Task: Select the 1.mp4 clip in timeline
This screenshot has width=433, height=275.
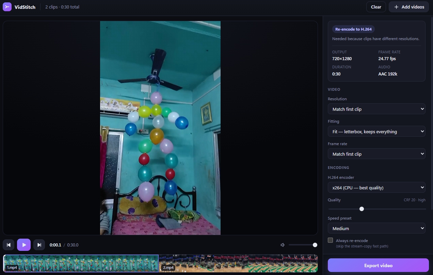Action: (x=81, y=263)
